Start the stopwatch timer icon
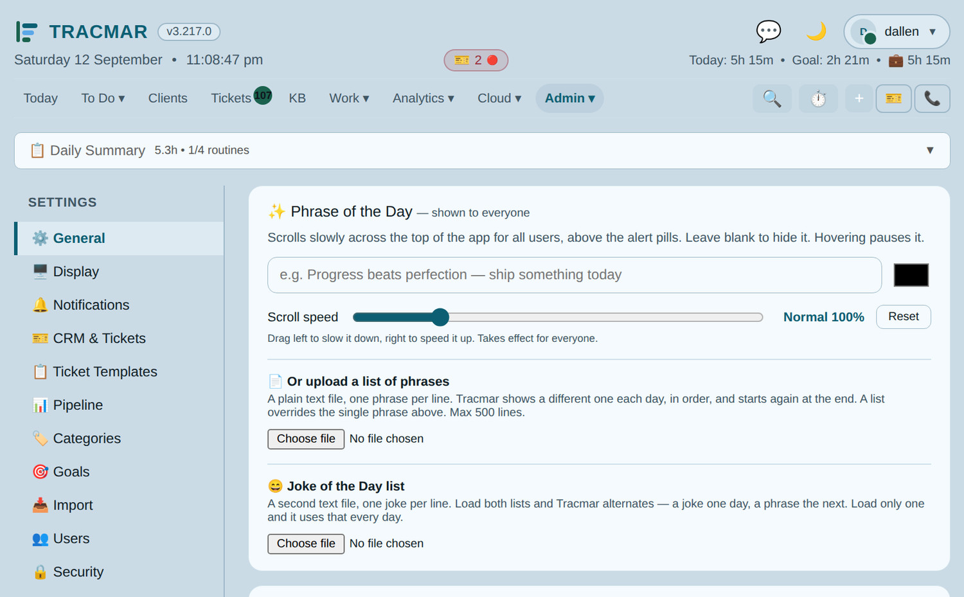This screenshot has height=597, width=964. tap(818, 98)
